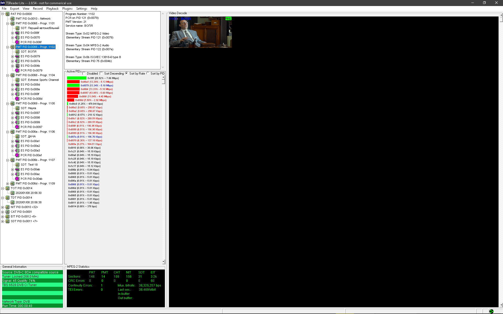Click the PAT PID 0x0000 table icon
503x314 pixels.
[7, 14]
